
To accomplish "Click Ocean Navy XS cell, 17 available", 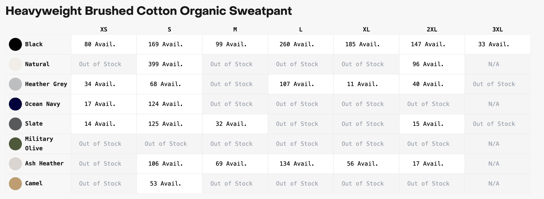I will pyautogui.click(x=104, y=104).
